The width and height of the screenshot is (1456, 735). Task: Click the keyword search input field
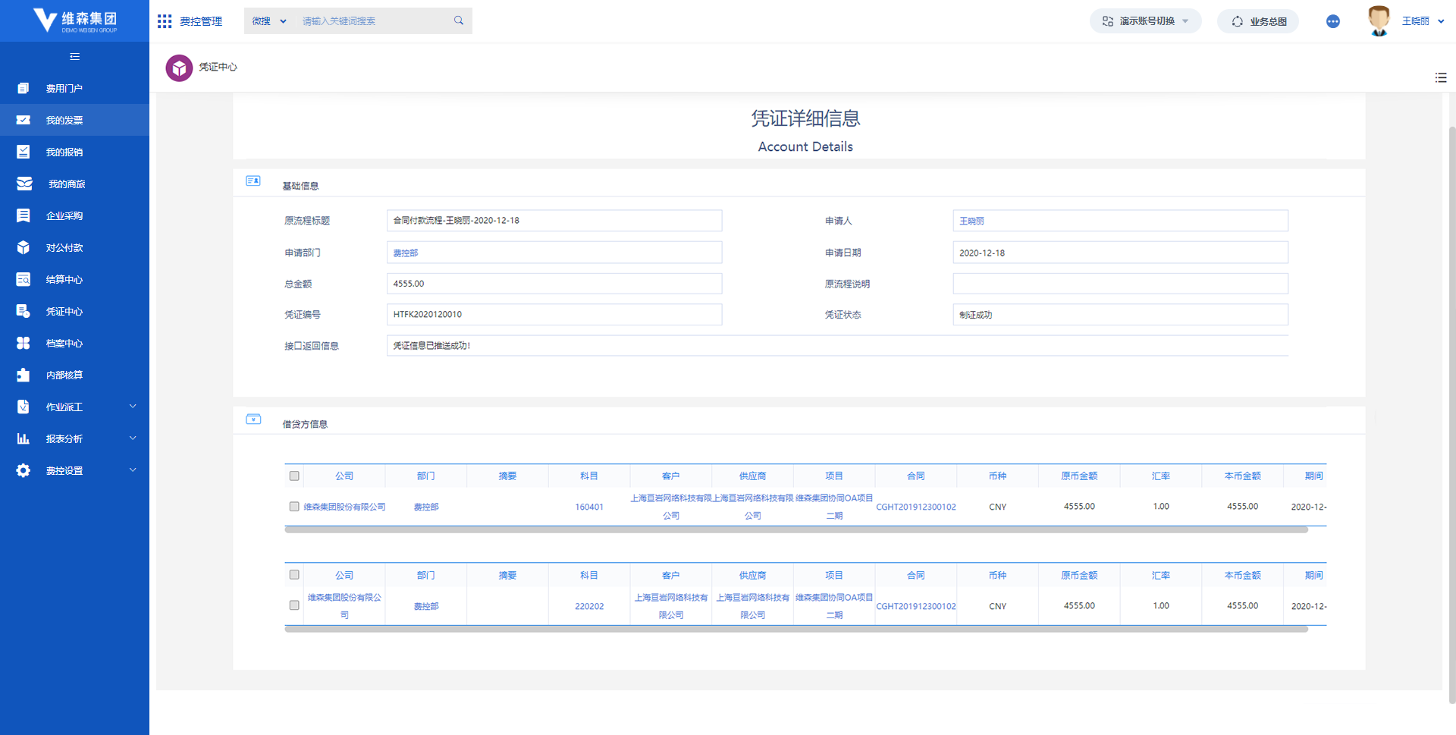[x=372, y=21]
